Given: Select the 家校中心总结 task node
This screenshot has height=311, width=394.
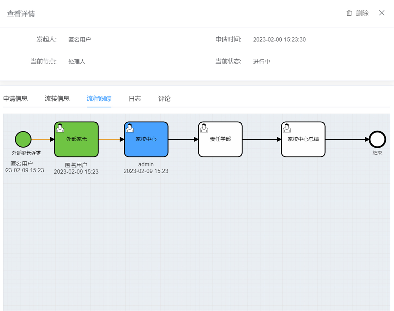Looking at the screenshot, I should [x=303, y=139].
